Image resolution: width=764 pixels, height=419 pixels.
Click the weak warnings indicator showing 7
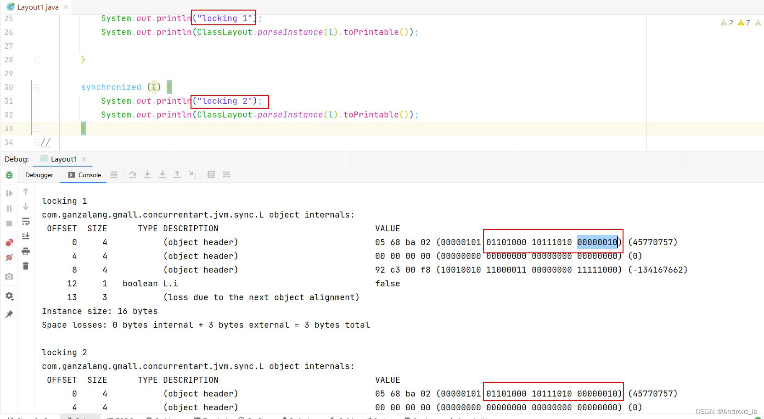744,22
